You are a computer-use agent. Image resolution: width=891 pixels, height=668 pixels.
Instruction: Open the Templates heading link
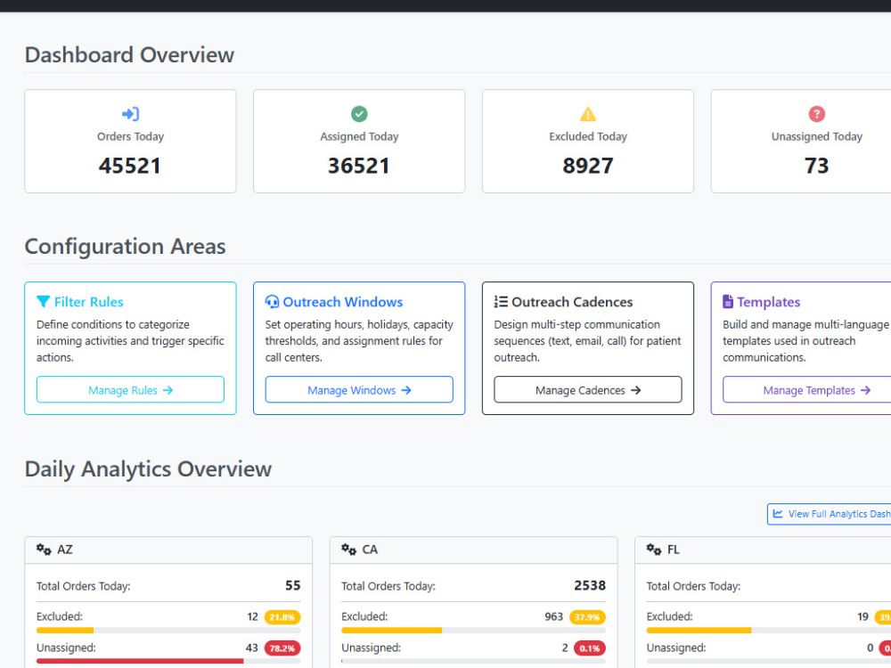(768, 302)
